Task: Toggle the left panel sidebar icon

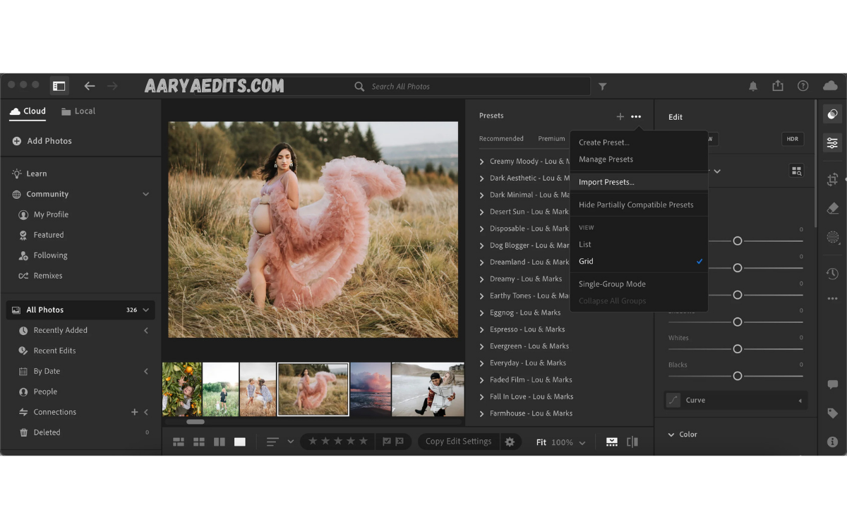Action: tap(59, 86)
